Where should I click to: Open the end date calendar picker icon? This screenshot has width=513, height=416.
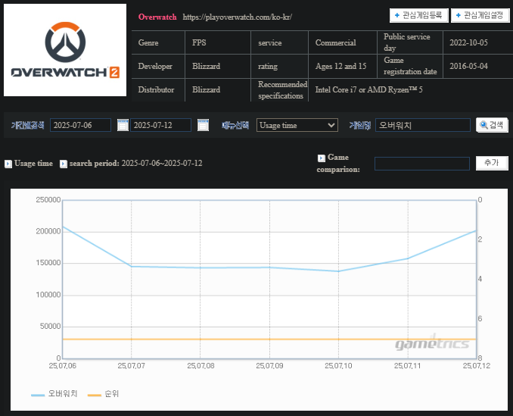pos(203,125)
